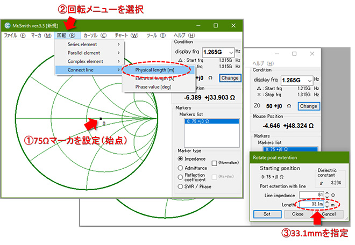Open the マーカ (M) menu
Viewport: 355px width, 245px height.
pos(41,35)
